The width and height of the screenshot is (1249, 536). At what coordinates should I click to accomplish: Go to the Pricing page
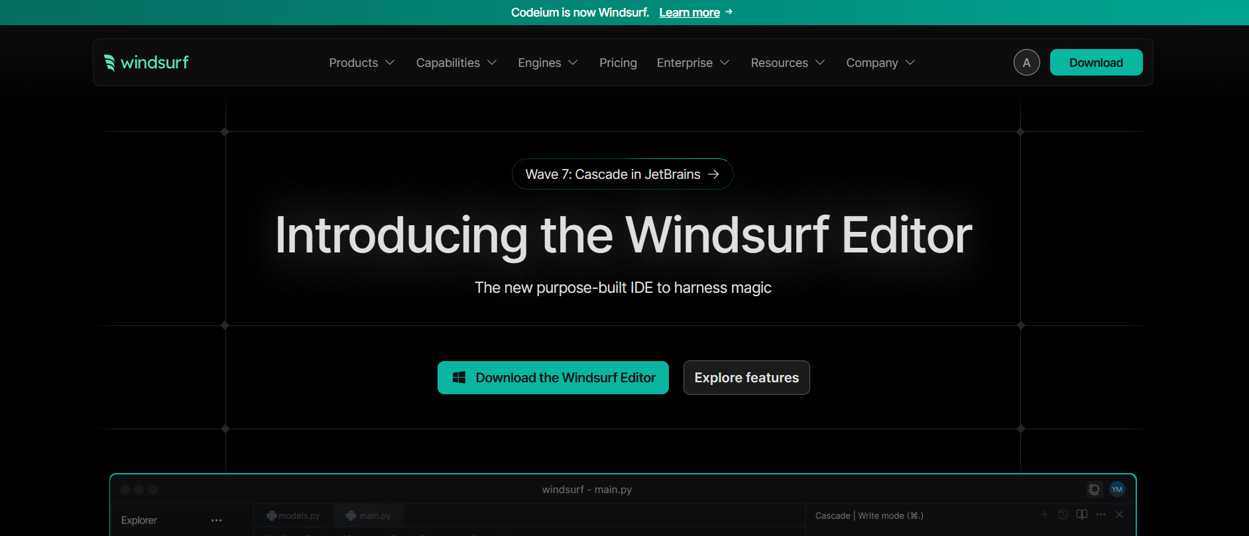(618, 62)
